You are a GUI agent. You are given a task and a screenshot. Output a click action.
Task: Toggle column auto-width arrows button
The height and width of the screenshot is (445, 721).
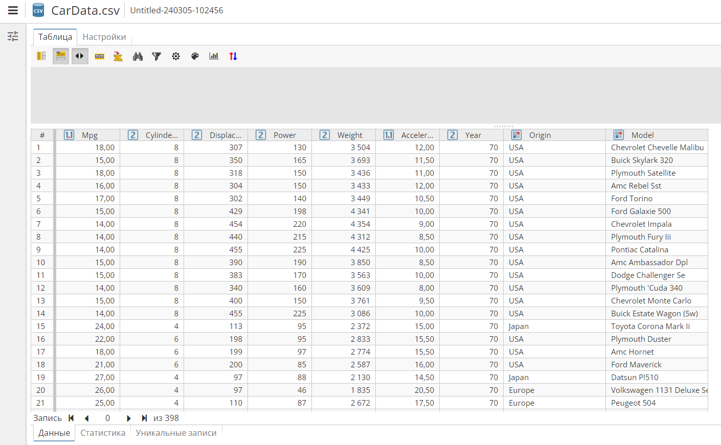tap(80, 56)
